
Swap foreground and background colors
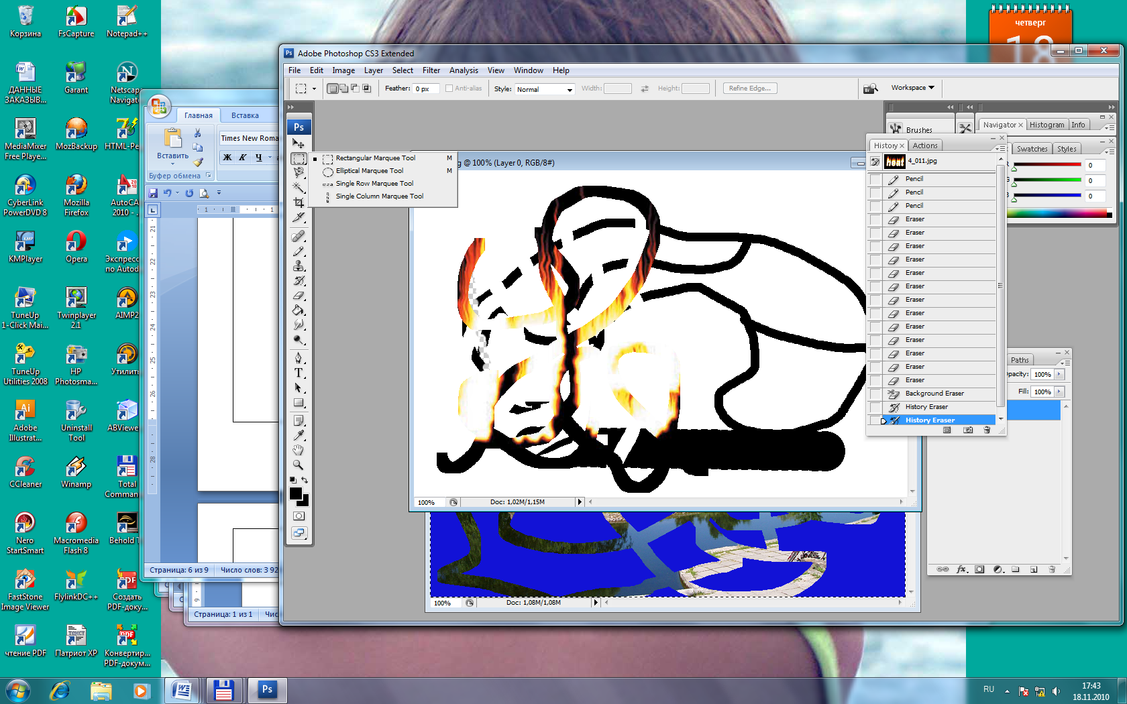coord(305,480)
